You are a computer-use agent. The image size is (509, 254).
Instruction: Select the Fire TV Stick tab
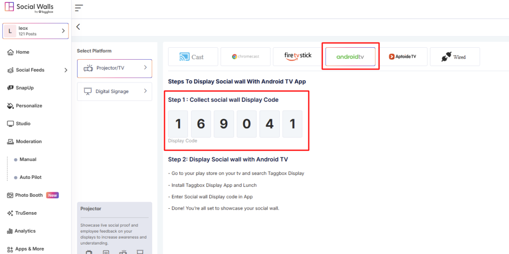pos(298,57)
